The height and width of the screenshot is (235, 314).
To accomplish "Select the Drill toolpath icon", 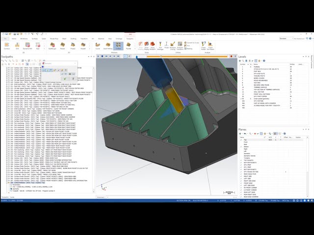I will [x=17, y=46].
